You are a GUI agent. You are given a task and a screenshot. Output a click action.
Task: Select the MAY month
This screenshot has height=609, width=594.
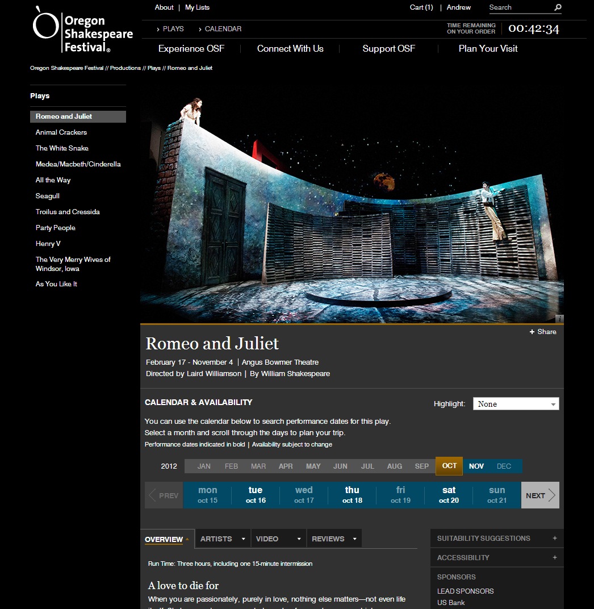(x=313, y=466)
